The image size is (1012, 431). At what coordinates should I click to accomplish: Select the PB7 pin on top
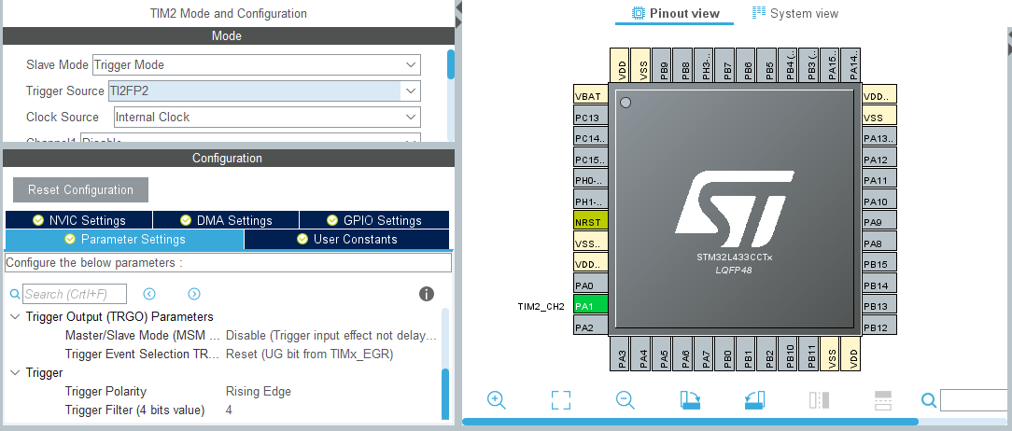point(724,65)
